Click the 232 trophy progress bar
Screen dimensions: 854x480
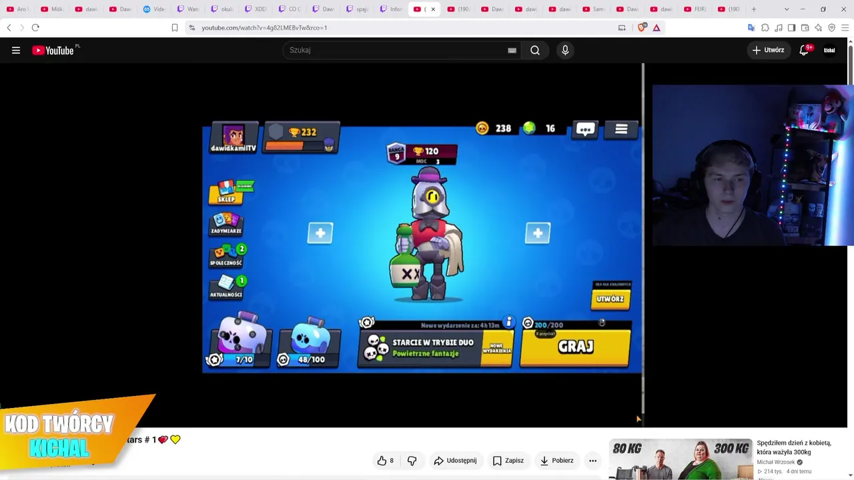(x=302, y=138)
